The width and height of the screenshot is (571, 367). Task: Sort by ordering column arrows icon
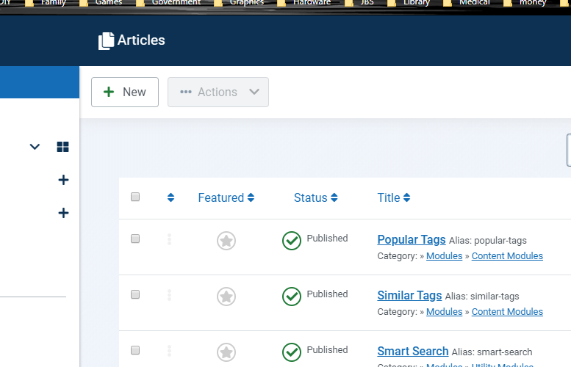click(170, 197)
